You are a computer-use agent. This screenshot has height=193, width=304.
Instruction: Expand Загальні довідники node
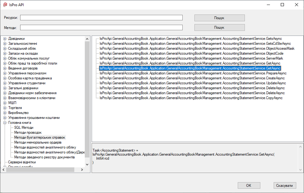pos(5,88)
